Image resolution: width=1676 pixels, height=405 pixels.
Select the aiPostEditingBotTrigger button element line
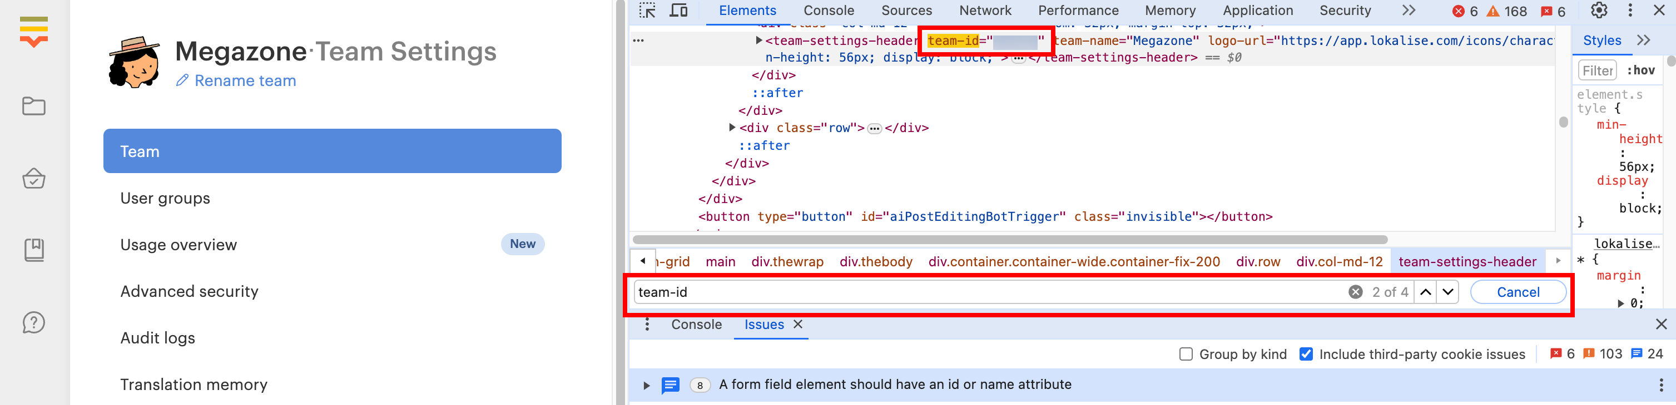click(985, 217)
